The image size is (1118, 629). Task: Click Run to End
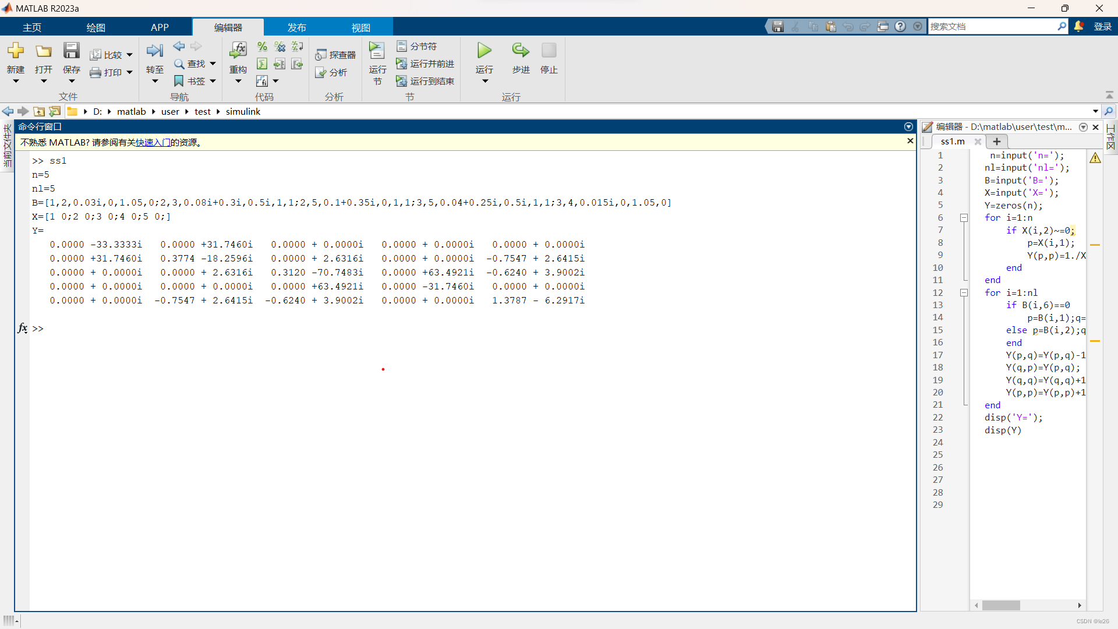point(425,81)
